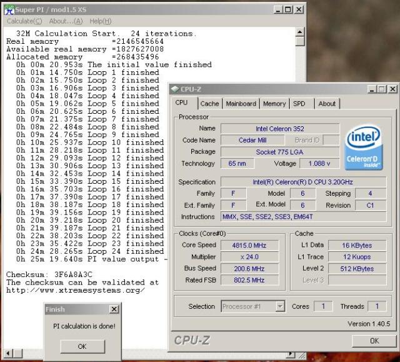Open the Processor #1 selection dropdown
Viewport: 400px width, 362px height.
(280, 306)
